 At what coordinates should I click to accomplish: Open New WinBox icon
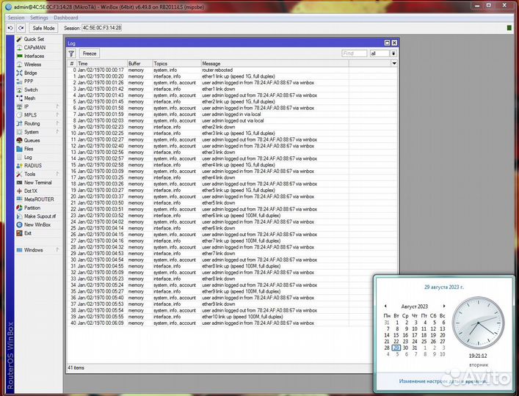click(x=20, y=224)
